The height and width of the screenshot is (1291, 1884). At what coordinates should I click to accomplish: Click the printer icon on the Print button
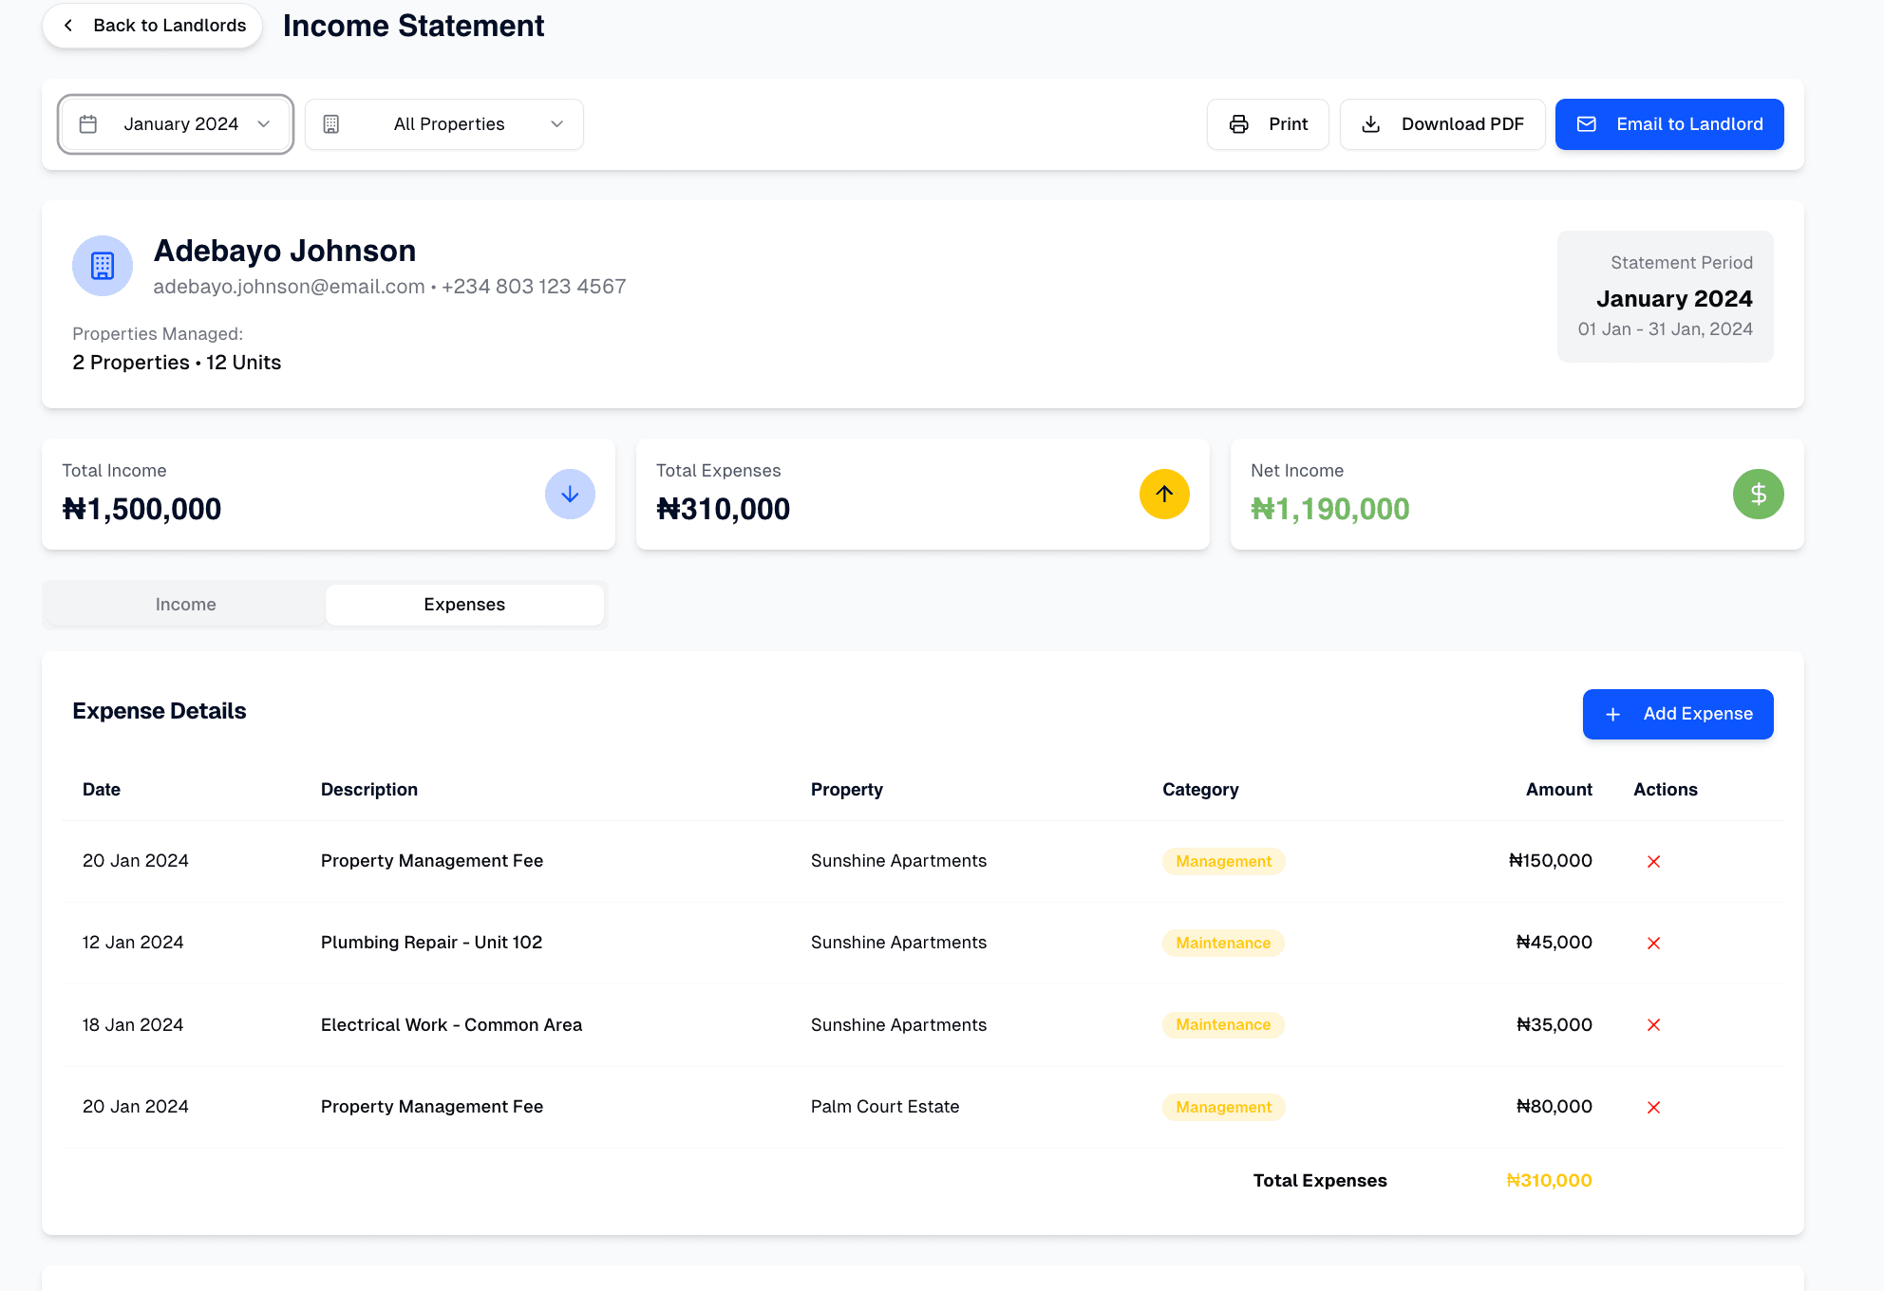pos(1238,123)
